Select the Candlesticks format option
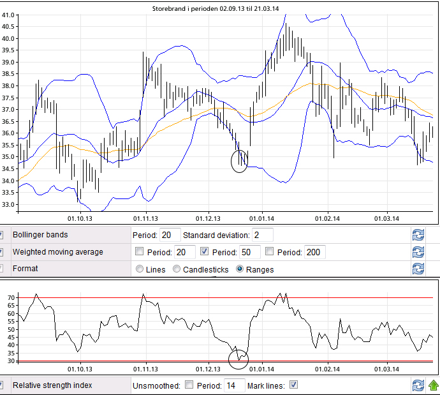Viewport: 440px width, 395px height. click(x=177, y=269)
